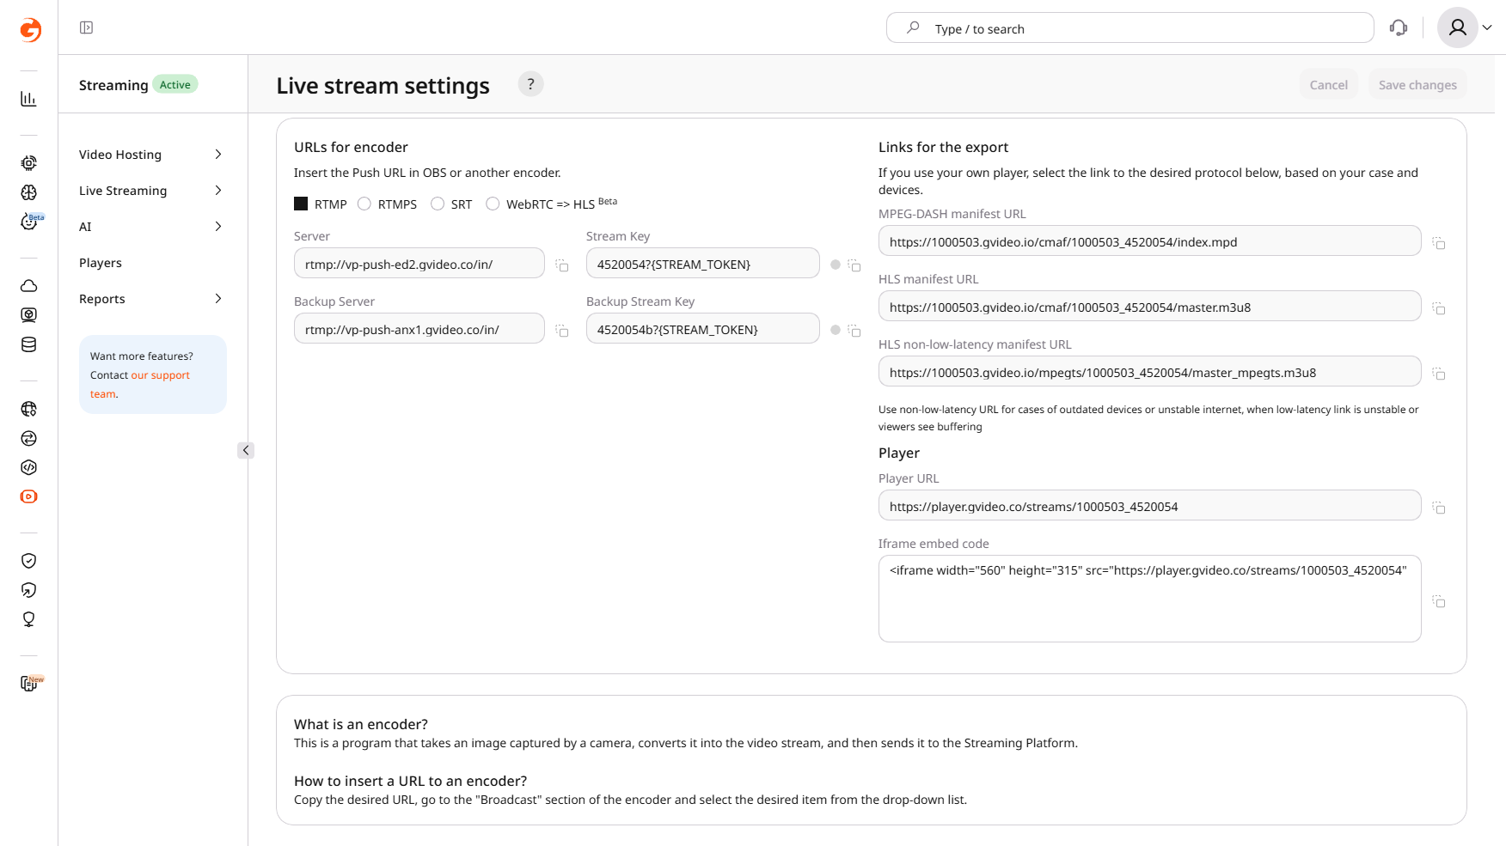Open the shield checkmark security icon
The image size is (1506, 846).
(28, 561)
